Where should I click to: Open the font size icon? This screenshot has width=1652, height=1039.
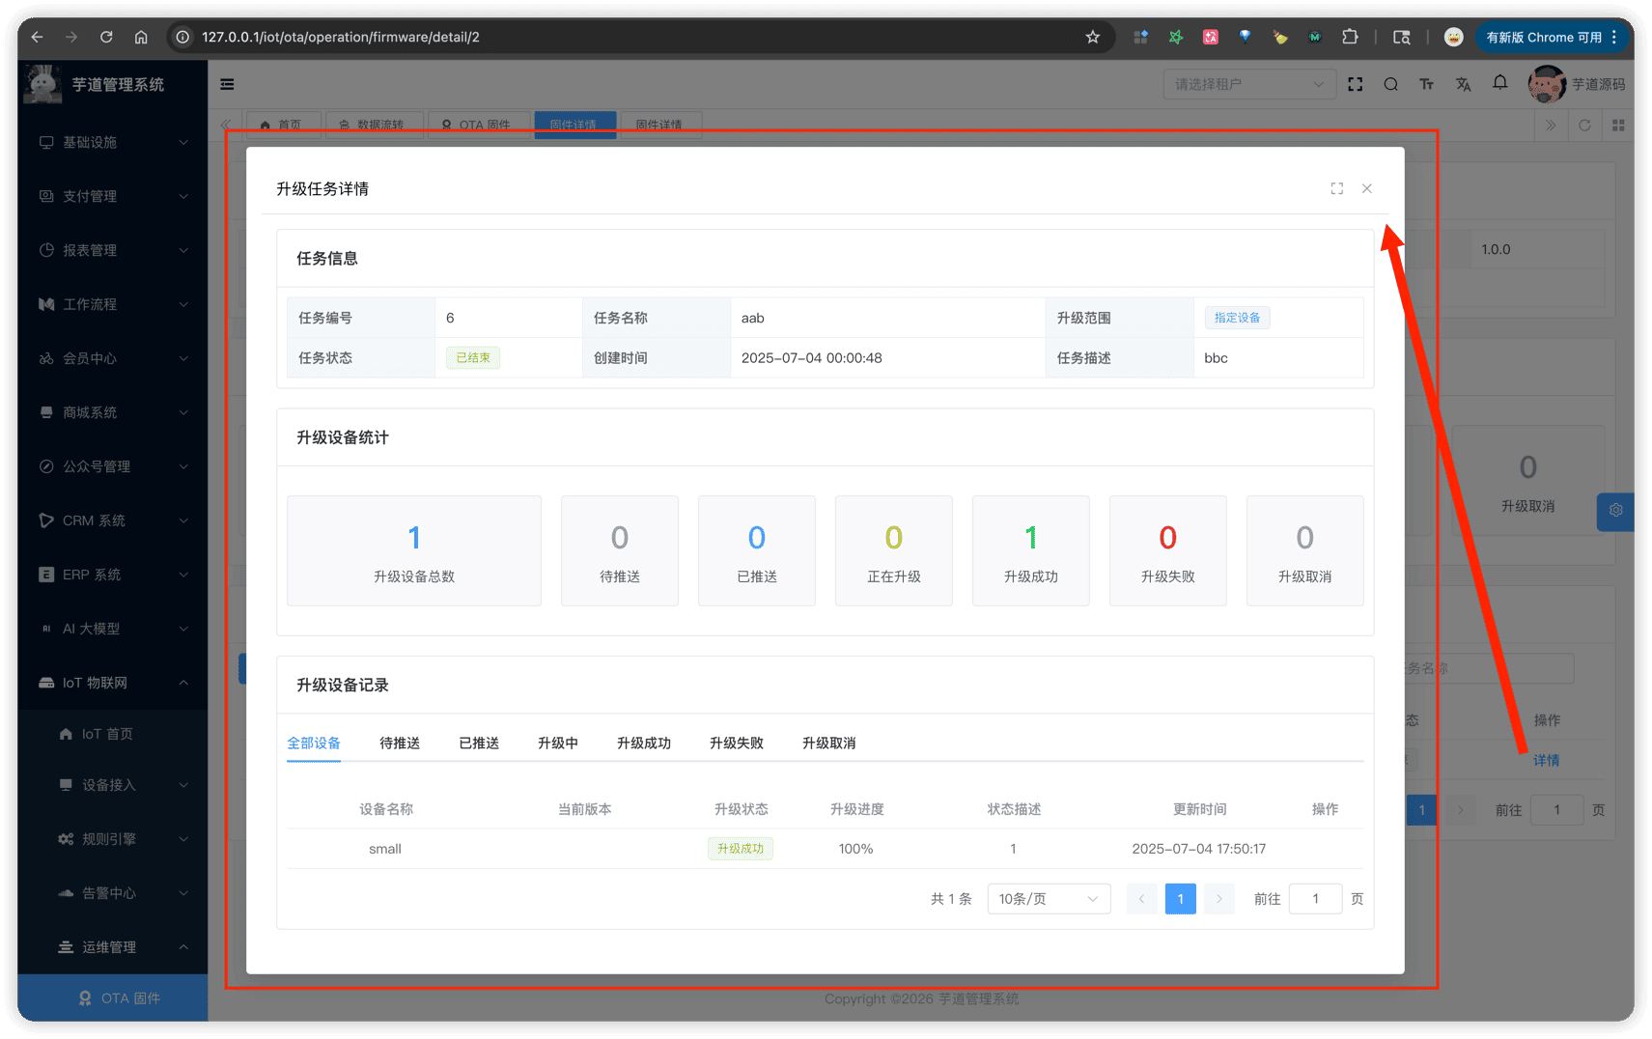[x=1426, y=84]
